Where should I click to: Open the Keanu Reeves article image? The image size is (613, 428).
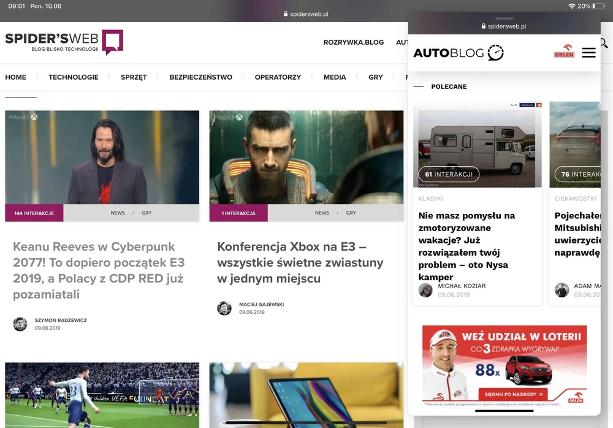[102, 157]
